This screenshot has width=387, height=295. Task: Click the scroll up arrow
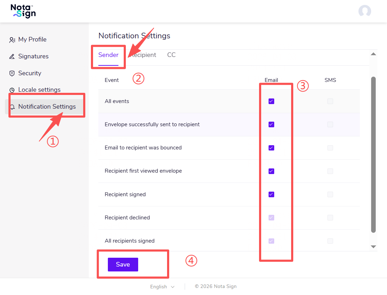[x=374, y=54]
